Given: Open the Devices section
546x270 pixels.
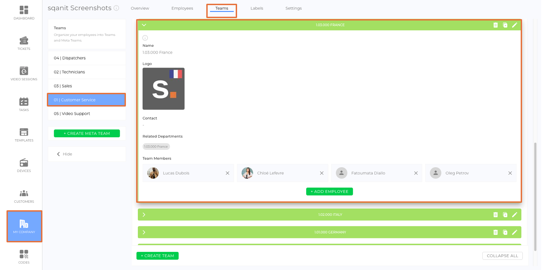Looking at the screenshot, I should click(x=24, y=166).
